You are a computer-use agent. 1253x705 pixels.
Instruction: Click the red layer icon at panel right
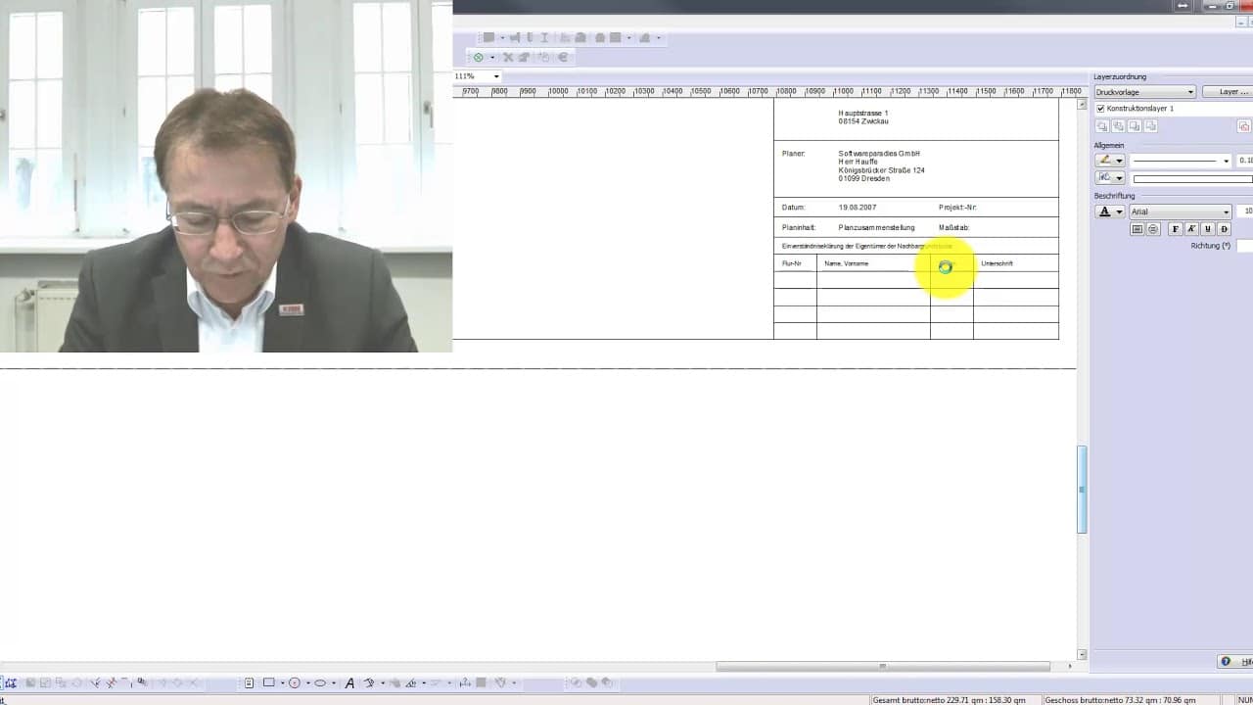(x=1244, y=126)
